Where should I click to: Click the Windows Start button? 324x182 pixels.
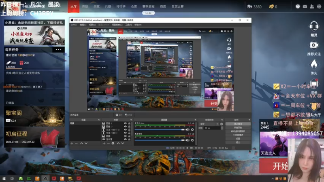(4, 178)
